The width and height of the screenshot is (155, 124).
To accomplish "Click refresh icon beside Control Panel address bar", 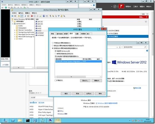I will [120, 47].
